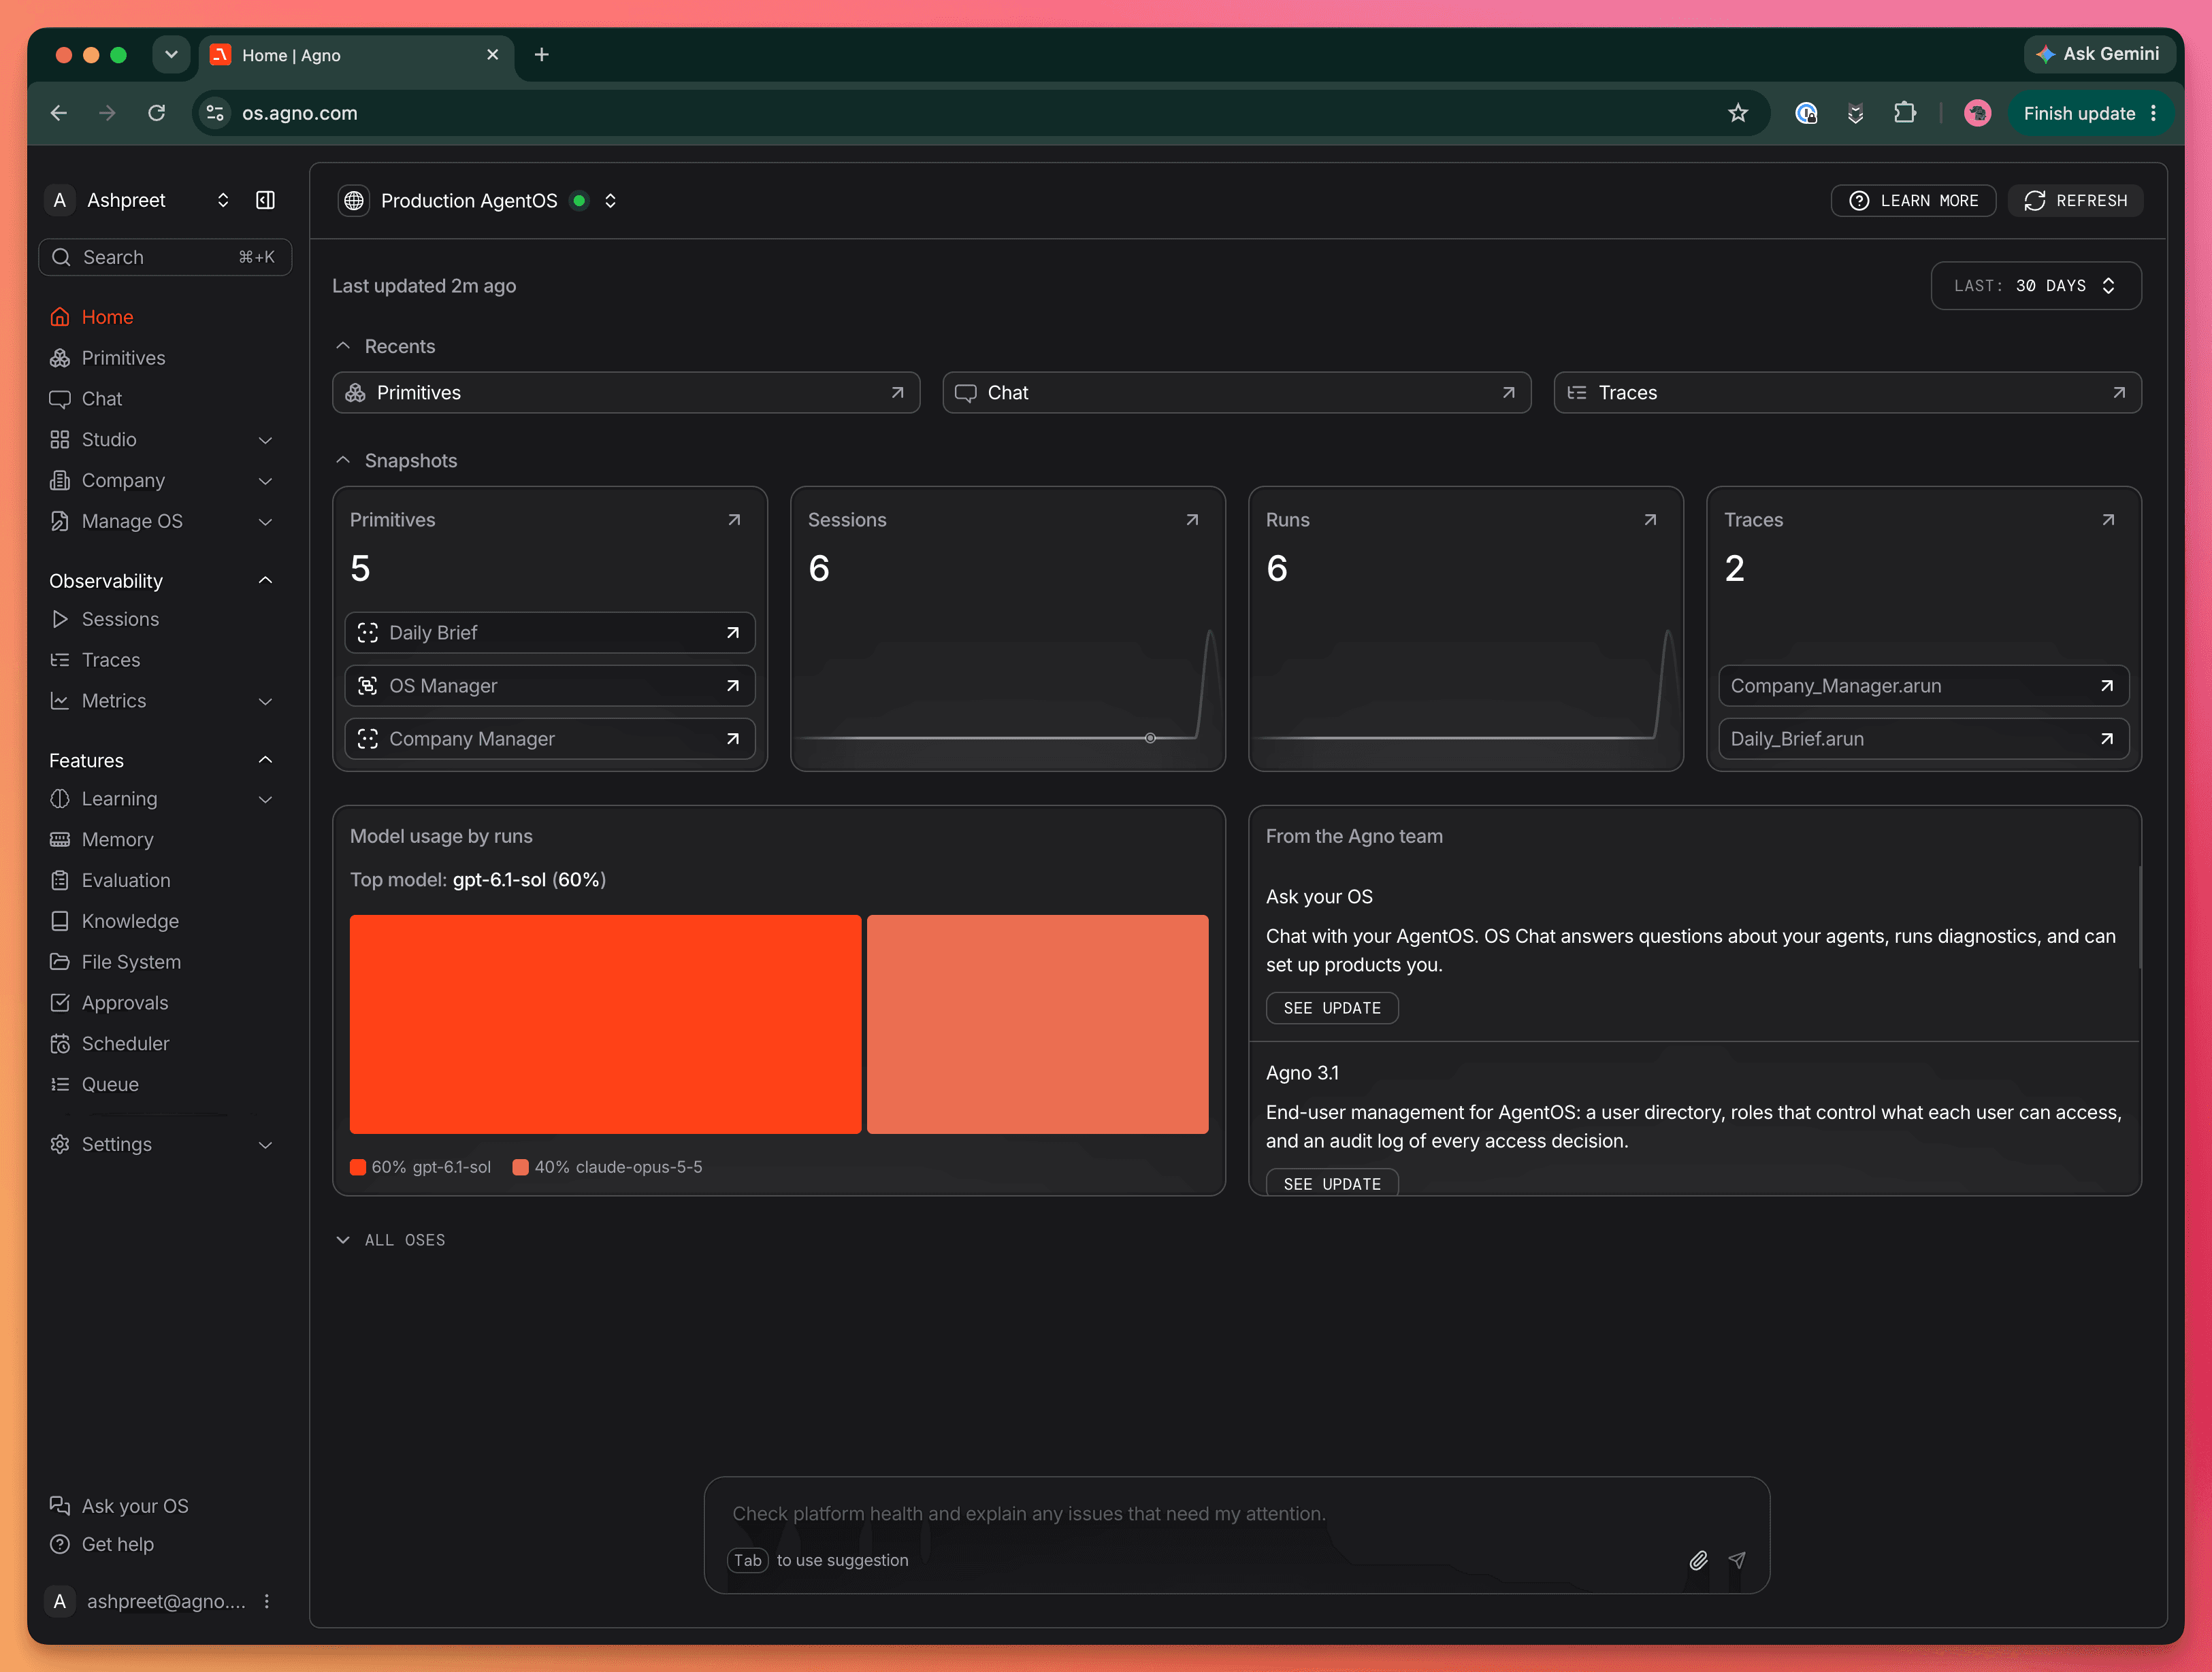Click the globe icon beside Production AgentOS
Screen dimensions: 2212x1672
coord(354,201)
